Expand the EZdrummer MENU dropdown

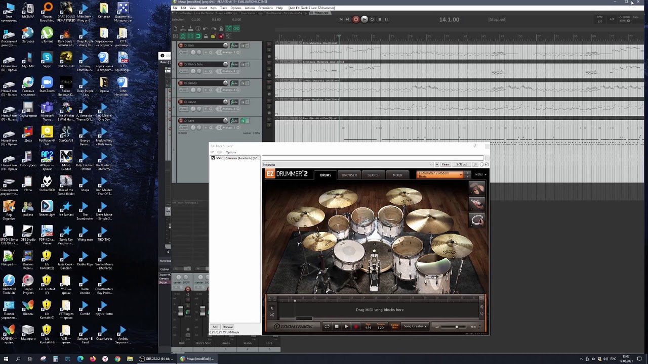pos(480,174)
